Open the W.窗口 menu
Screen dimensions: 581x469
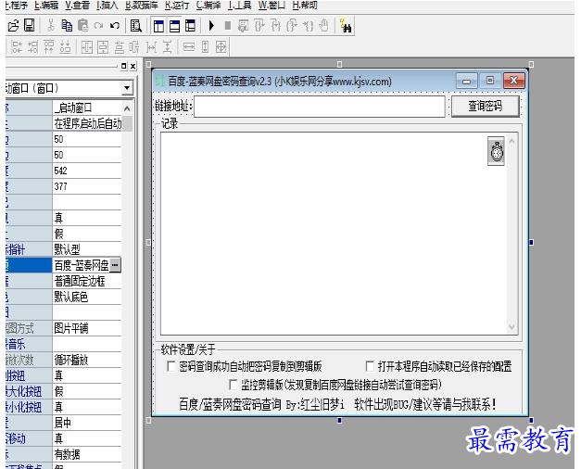pos(272,5)
